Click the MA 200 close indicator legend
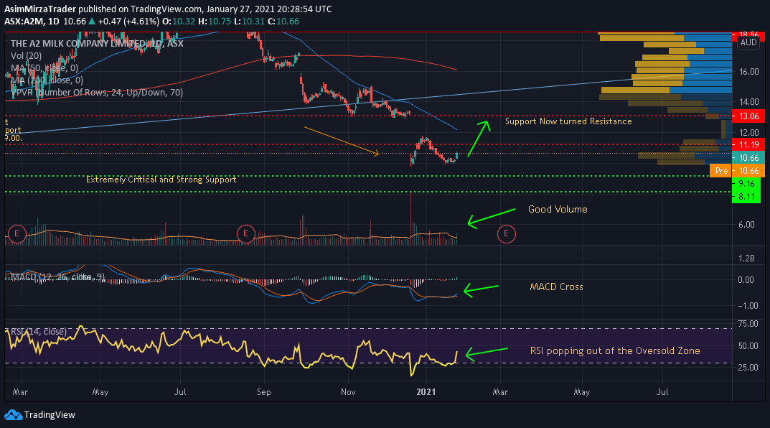 tap(47, 80)
